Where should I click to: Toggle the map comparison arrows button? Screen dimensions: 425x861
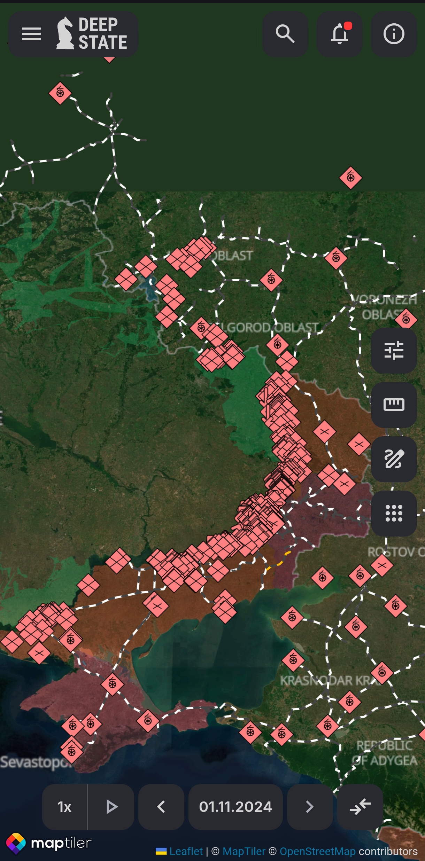(x=360, y=807)
